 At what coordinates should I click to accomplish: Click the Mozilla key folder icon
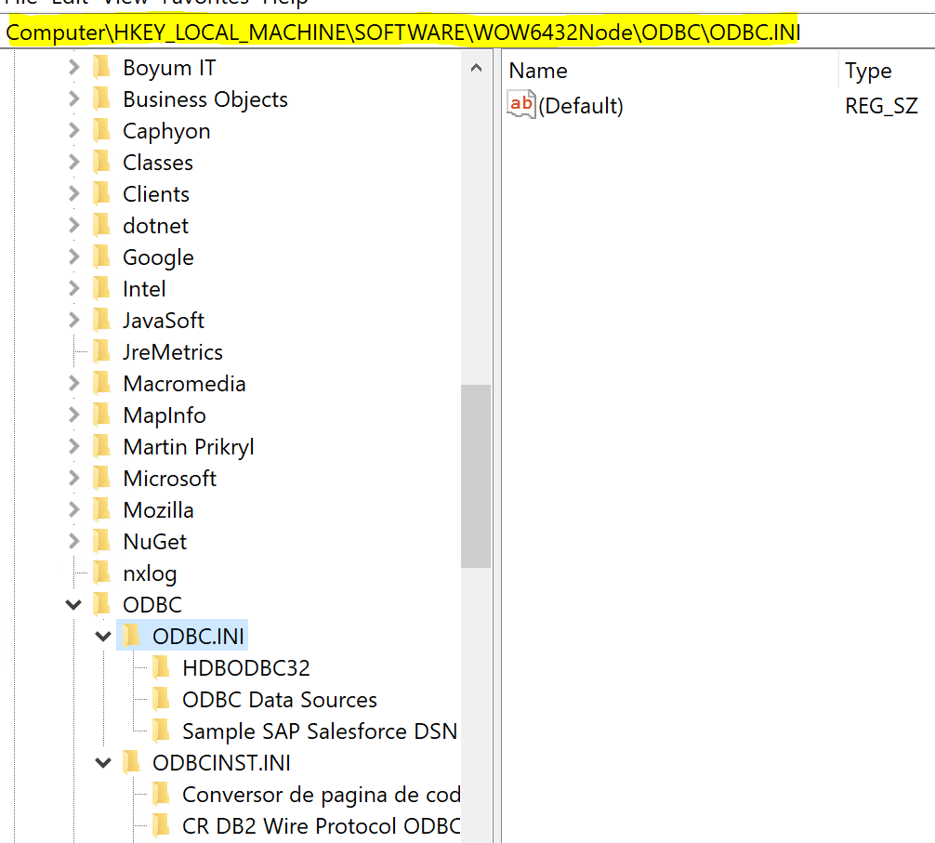click(x=102, y=510)
